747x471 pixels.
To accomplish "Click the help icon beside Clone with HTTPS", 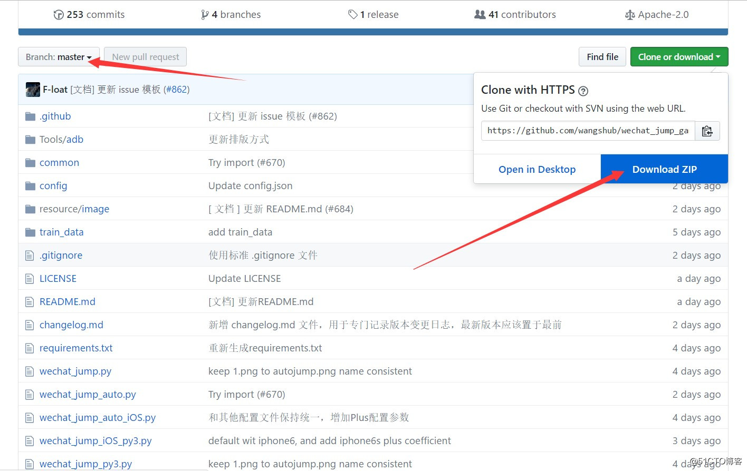I will click(583, 91).
